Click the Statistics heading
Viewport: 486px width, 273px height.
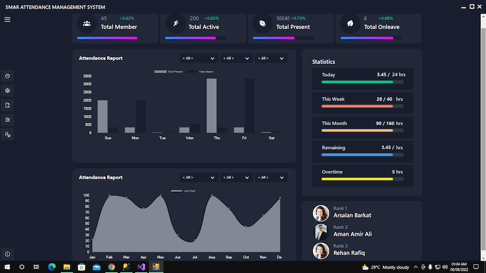pyautogui.click(x=324, y=62)
